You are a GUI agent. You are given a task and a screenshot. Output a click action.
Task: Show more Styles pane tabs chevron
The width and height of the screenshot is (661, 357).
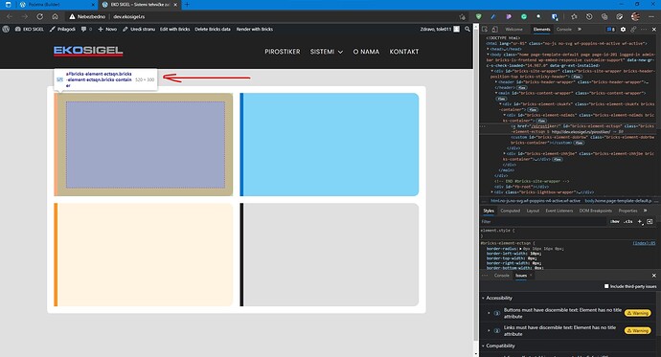(x=645, y=211)
